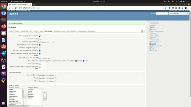This screenshot has width=191, height=107.
Task: Open Custom fields admin page
Action: pyautogui.click(x=155, y=40)
